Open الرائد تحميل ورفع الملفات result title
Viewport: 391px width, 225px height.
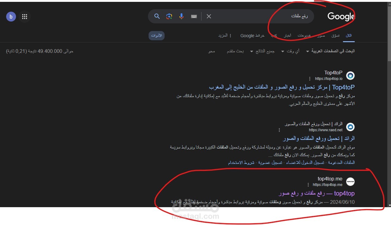[x=319, y=139]
